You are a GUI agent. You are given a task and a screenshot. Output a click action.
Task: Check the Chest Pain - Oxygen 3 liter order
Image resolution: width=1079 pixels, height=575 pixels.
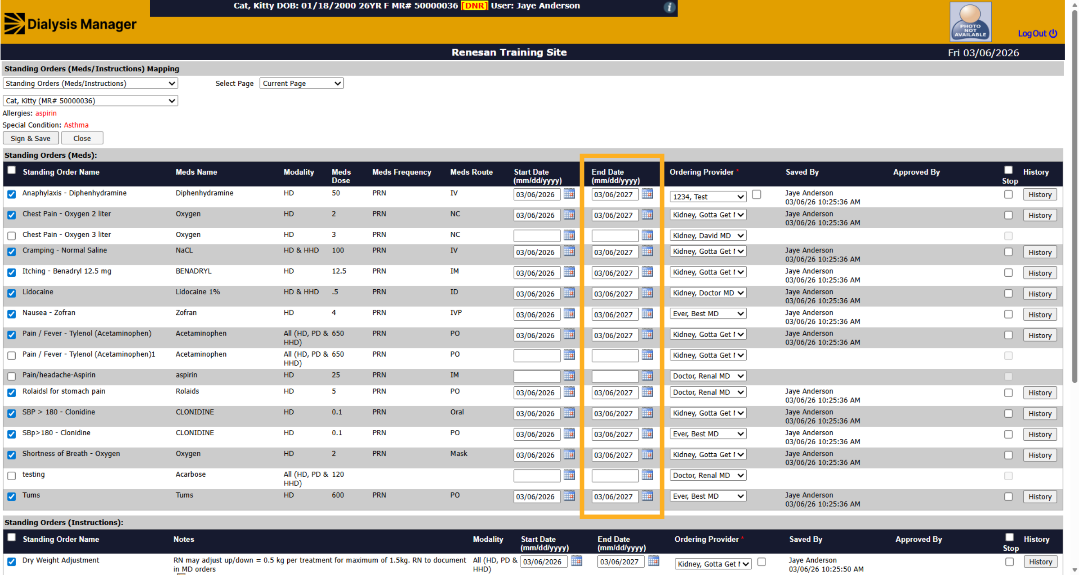[x=12, y=236]
